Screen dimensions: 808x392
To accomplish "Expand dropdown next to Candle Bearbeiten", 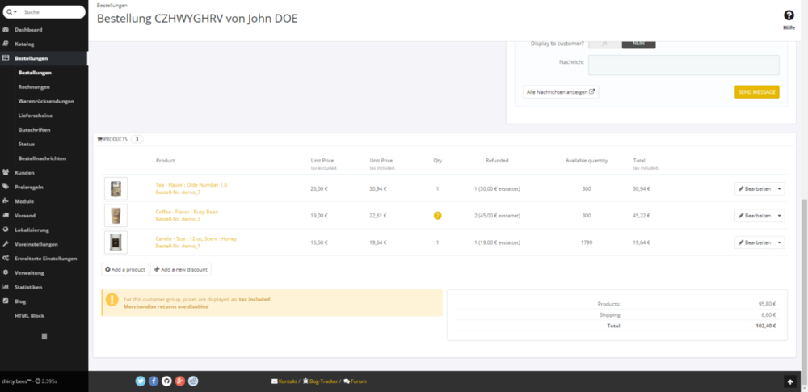I will tap(780, 242).
